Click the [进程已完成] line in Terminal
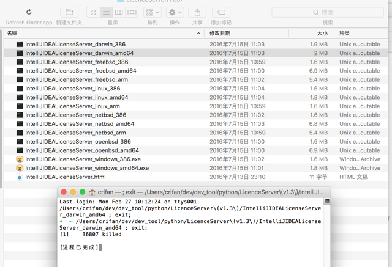Viewport: 392px width, 267px height. pyautogui.click(x=79, y=247)
